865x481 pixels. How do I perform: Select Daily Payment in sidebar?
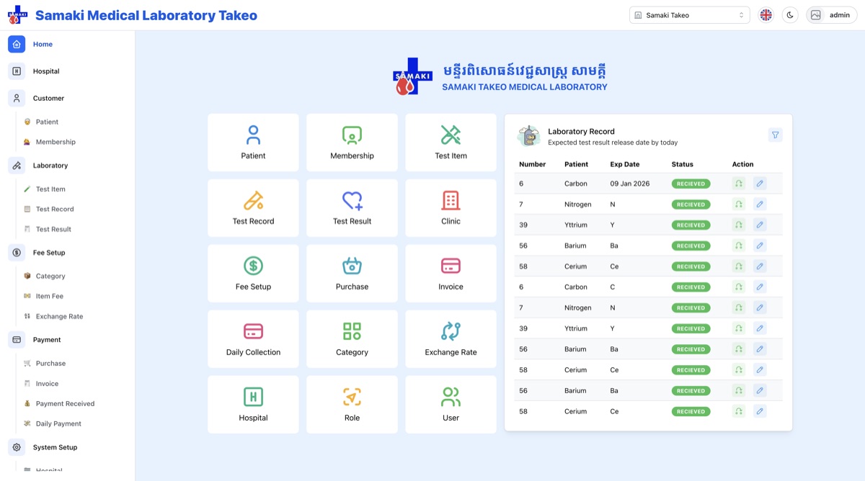point(58,424)
